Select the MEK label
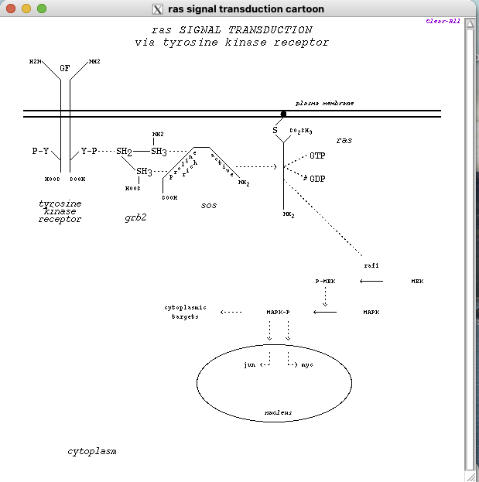The image size is (479, 482). (417, 282)
